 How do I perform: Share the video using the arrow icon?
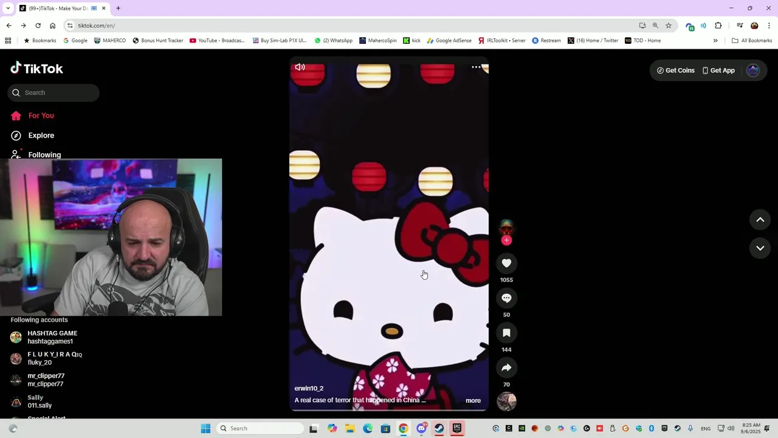(506, 367)
